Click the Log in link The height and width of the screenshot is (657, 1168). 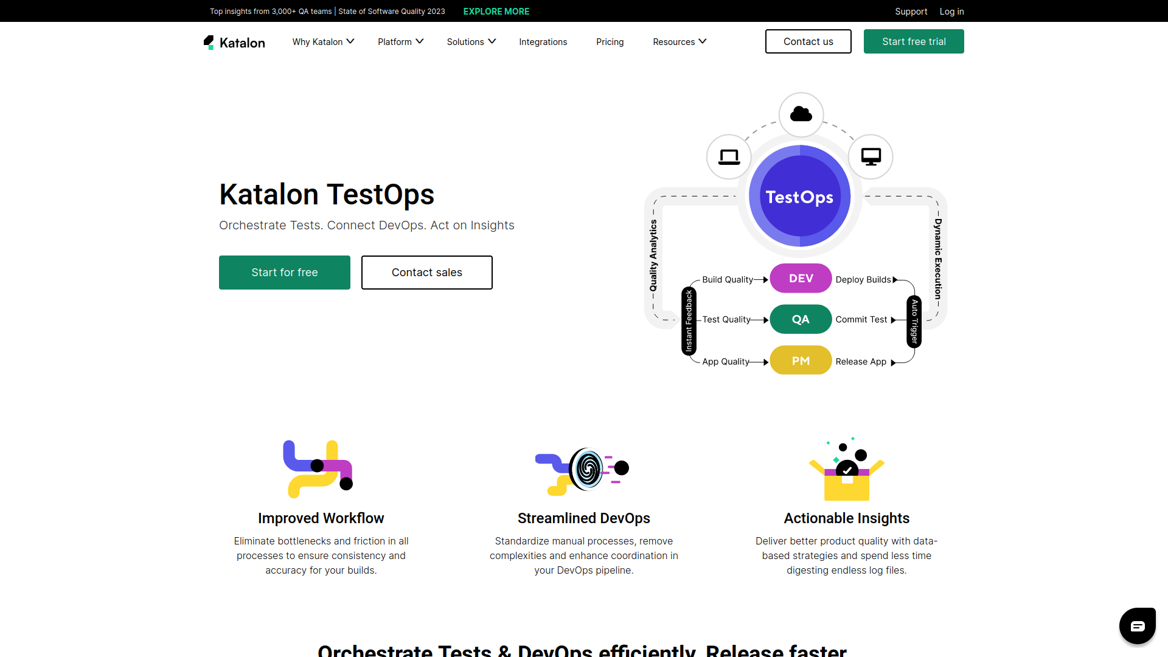pyautogui.click(x=951, y=11)
